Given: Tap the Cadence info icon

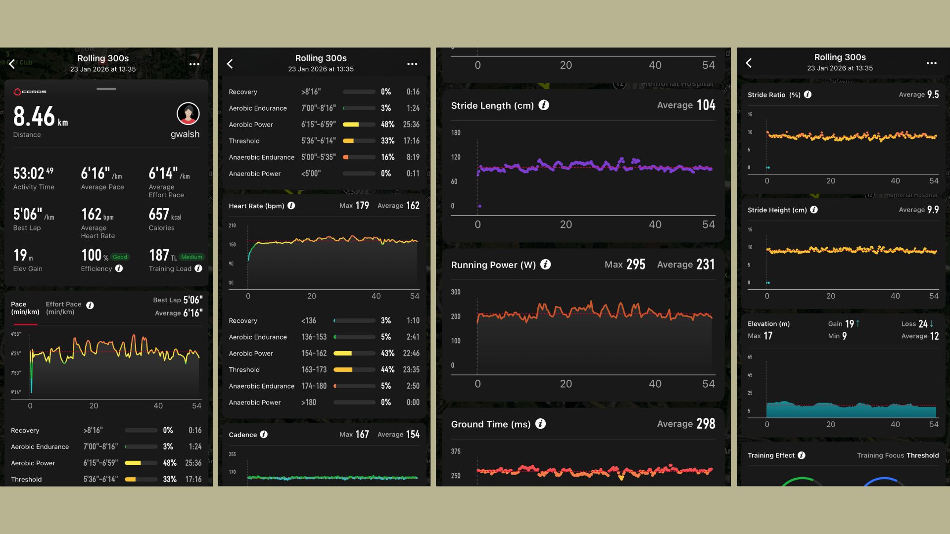Looking at the screenshot, I should [264, 435].
